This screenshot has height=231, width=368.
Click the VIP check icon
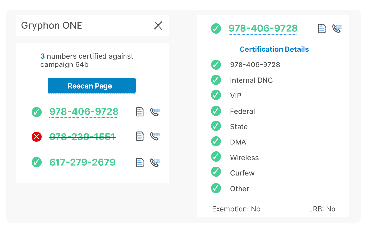(216, 95)
